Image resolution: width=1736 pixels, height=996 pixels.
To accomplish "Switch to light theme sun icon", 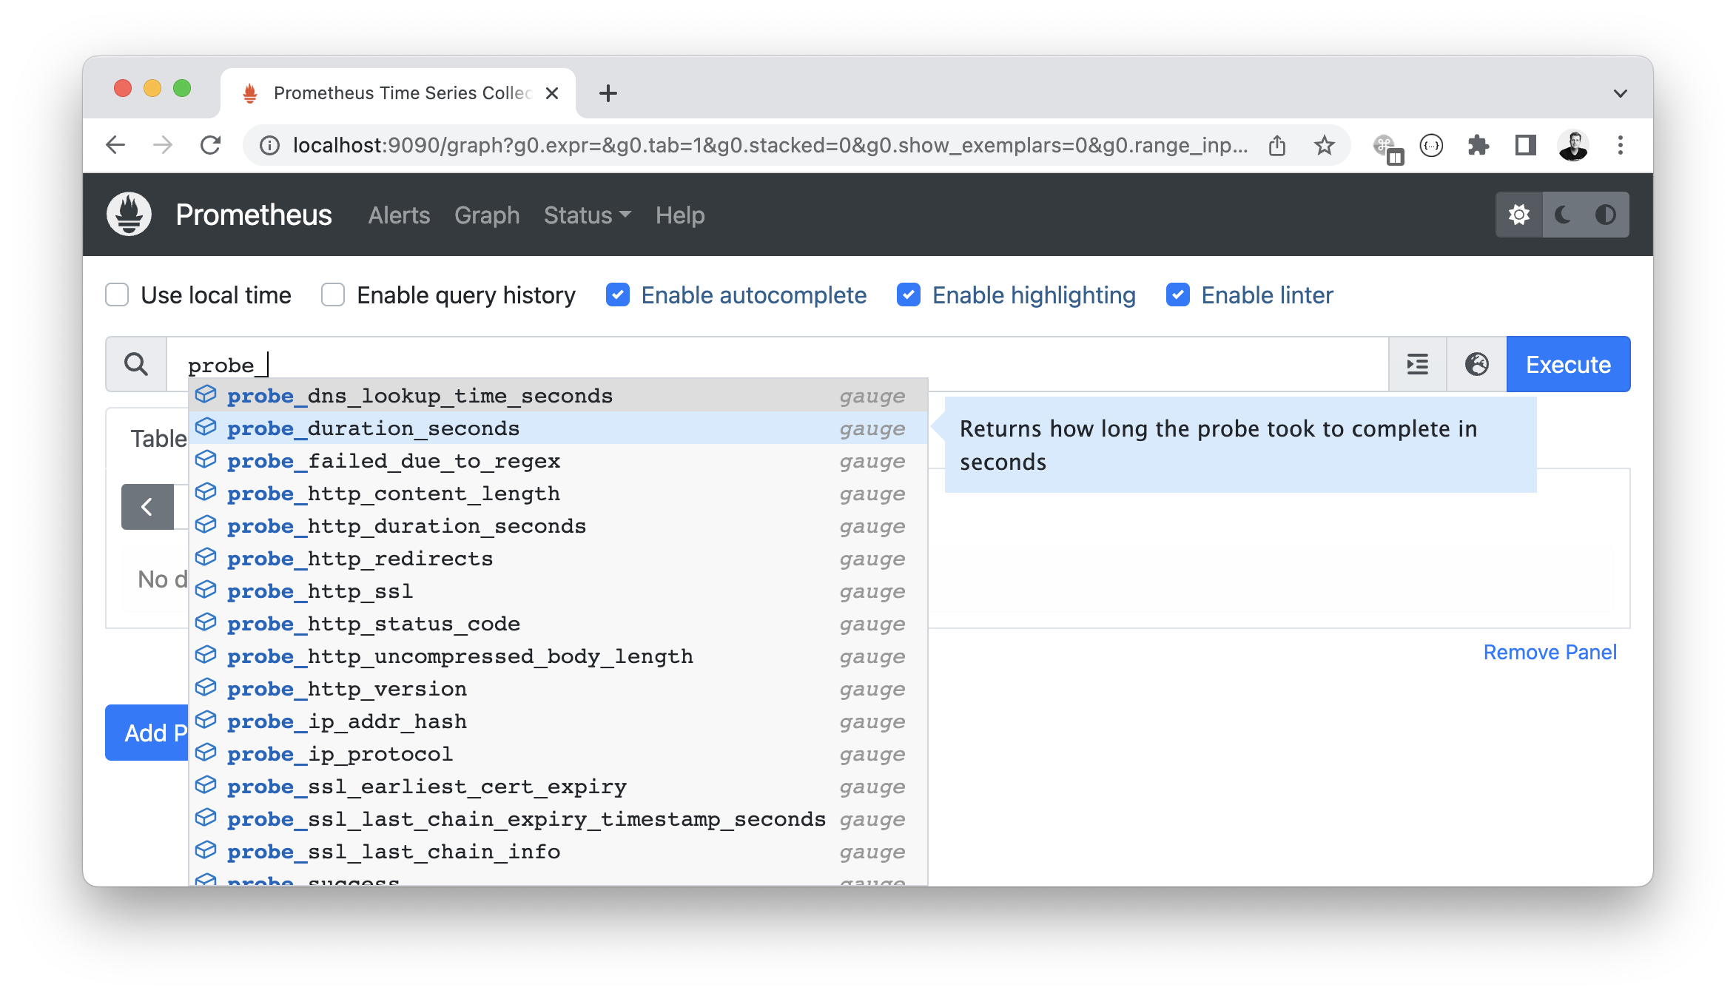I will [x=1519, y=215].
